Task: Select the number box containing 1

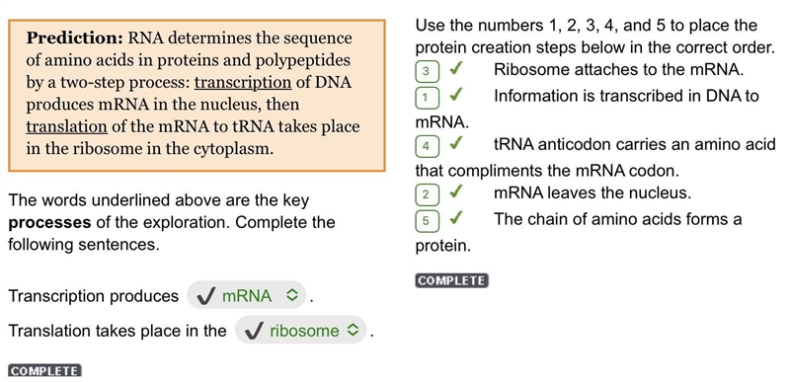Action: tap(428, 97)
